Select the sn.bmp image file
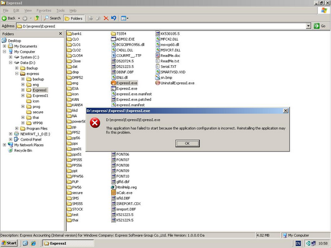Image resolution: width=331 pixels, height=248 pixels. [158, 78]
